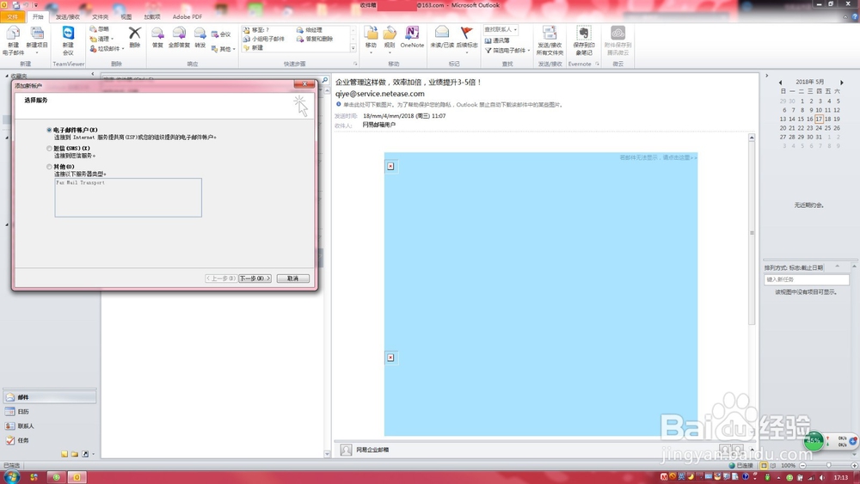Send to OneNote icon
This screenshot has height=484, width=860.
[412, 33]
